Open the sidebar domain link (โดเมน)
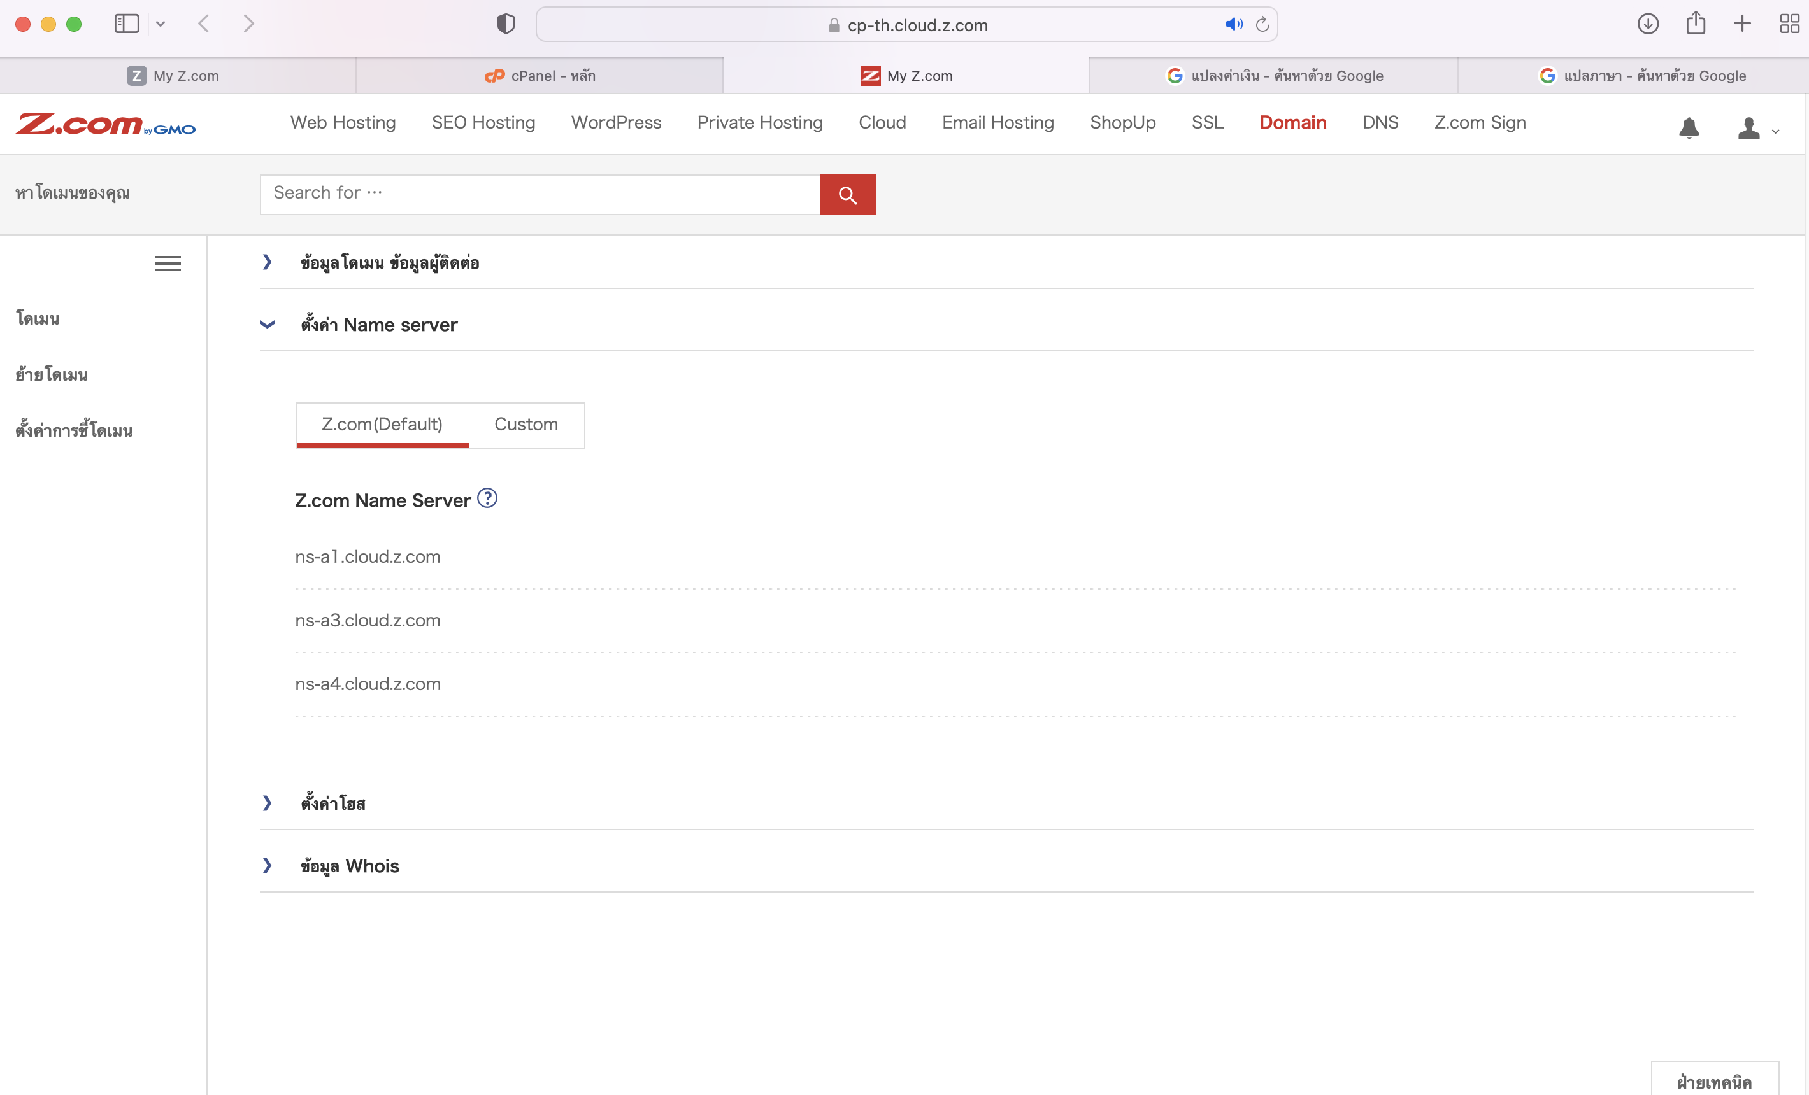Image resolution: width=1809 pixels, height=1095 pixels. coord(38,318)
